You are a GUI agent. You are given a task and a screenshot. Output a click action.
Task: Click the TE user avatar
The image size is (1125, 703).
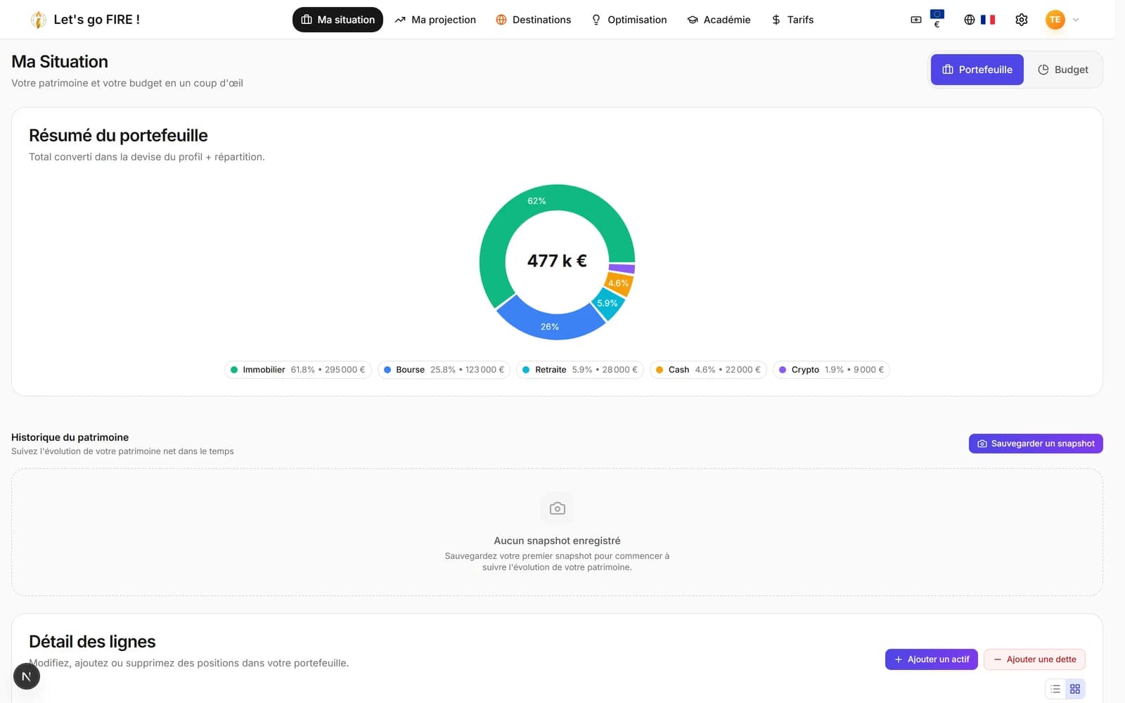(1055, 20)
